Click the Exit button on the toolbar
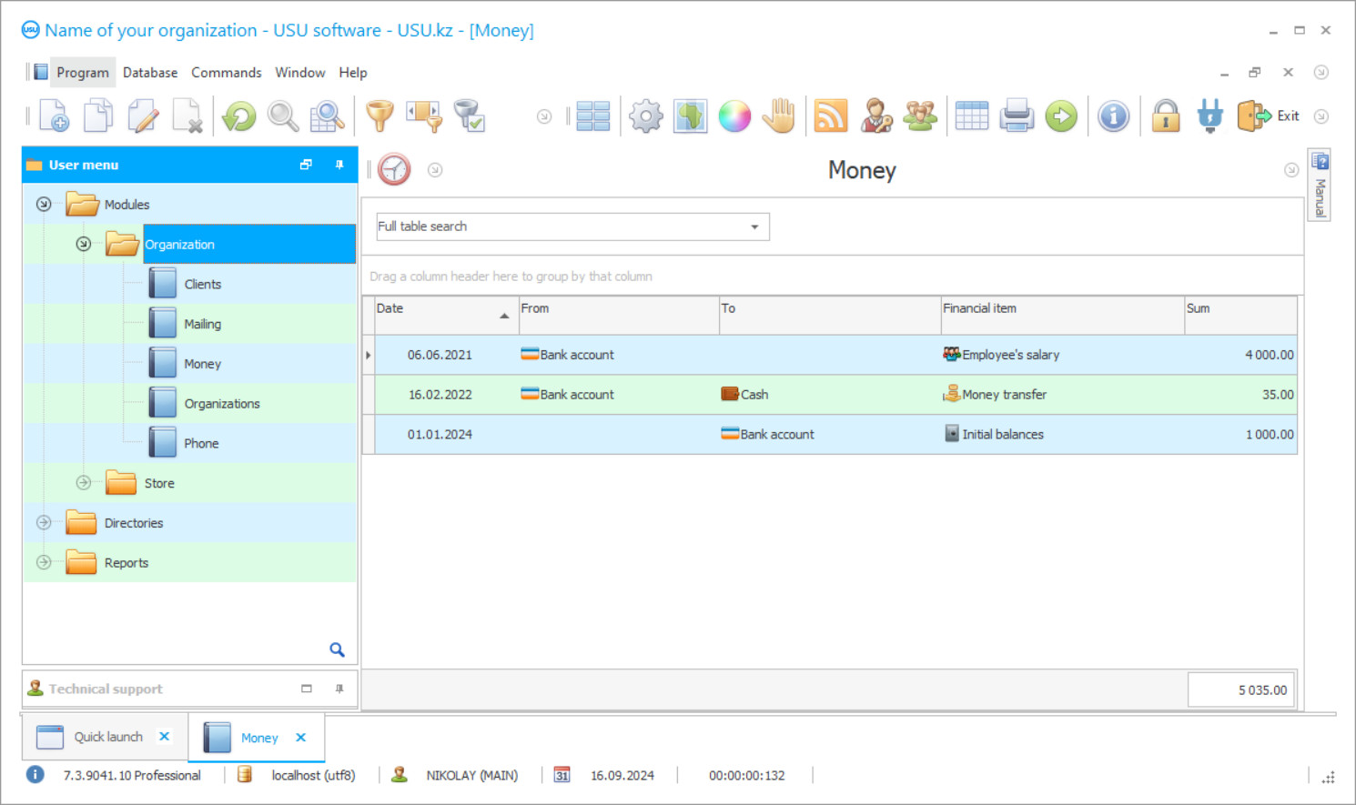Screen dimensions: 1356x805 [x=1272, y=116]
